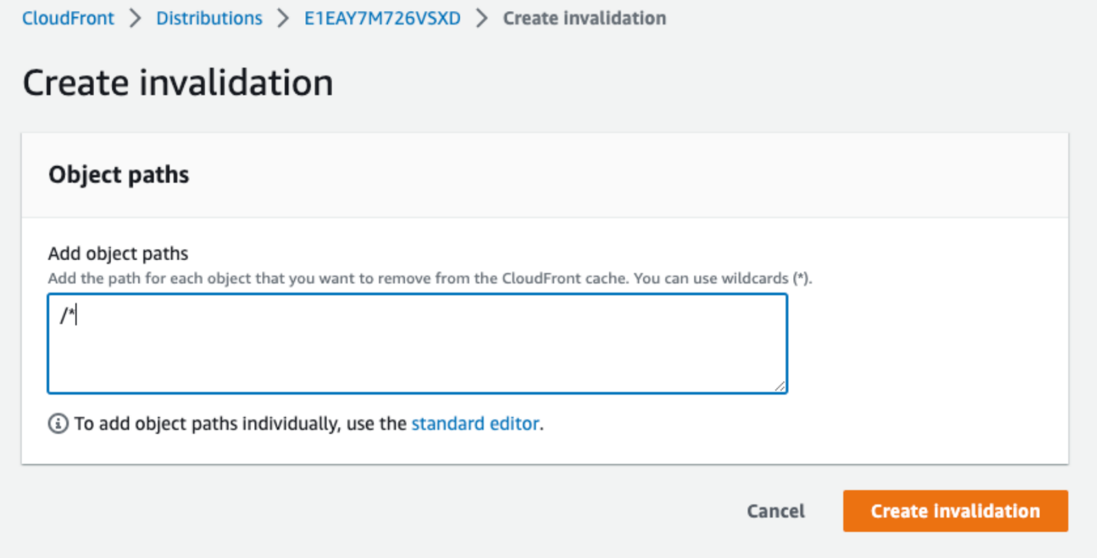The height and width of the screenshot is (558, 1097).
Task: Click the Object paths section header
Action: [119, 175]
